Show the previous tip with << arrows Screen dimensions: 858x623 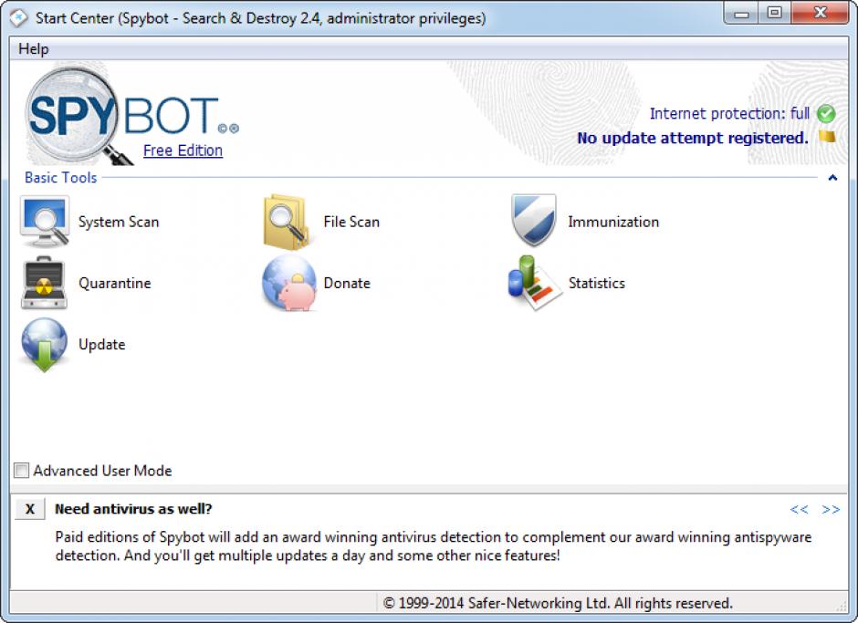[799, 509]
